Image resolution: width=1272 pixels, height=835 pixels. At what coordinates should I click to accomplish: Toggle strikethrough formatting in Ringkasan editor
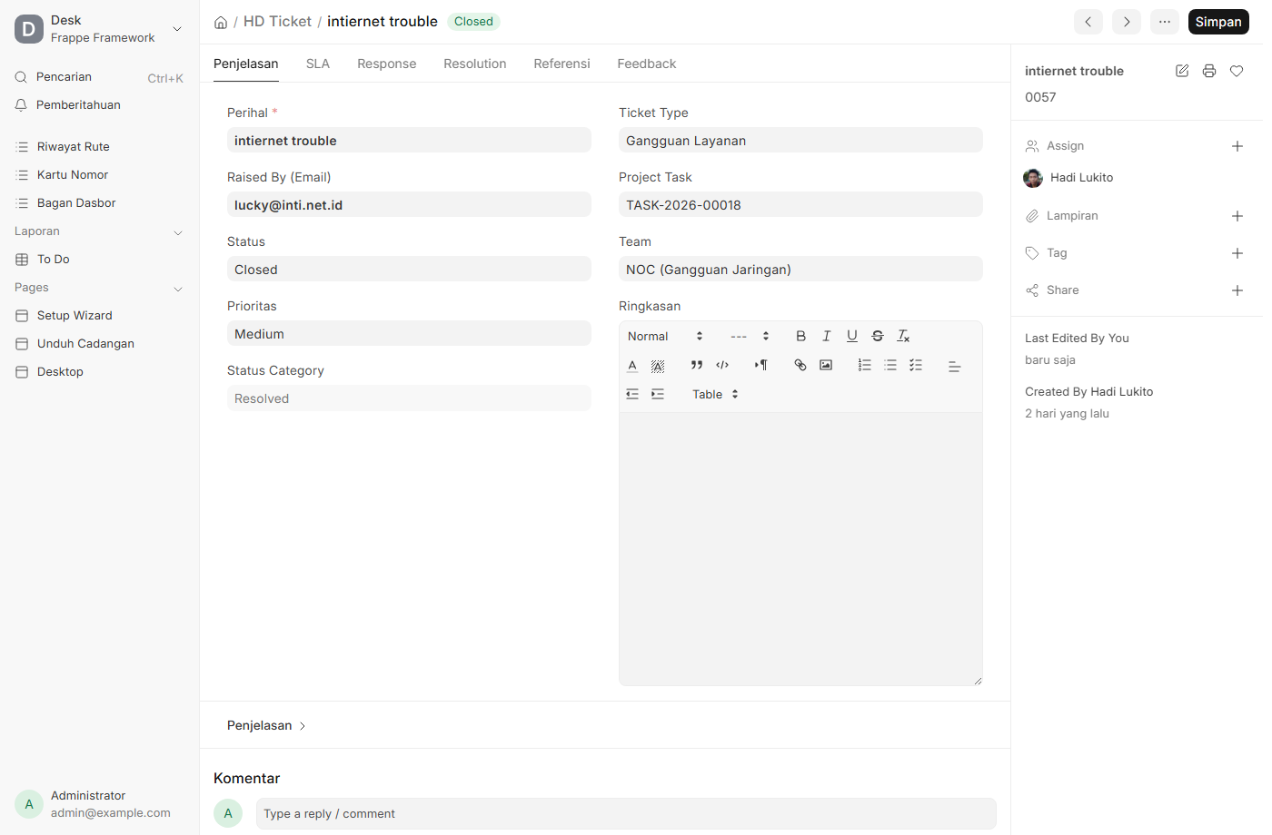pyautogui.click(x=877, y=336)
